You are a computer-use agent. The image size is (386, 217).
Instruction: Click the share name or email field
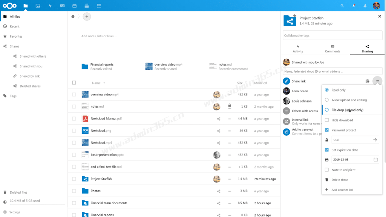pos(332,71)
